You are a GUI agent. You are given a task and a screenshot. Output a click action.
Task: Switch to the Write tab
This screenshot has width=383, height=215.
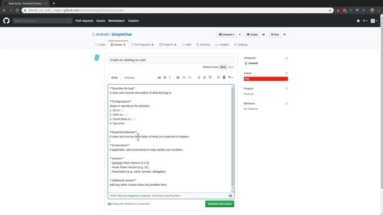[x=114, y=78]
